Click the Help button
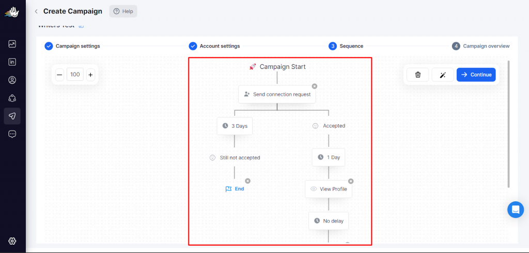This screenshot has width=529, height=253. 123,11
